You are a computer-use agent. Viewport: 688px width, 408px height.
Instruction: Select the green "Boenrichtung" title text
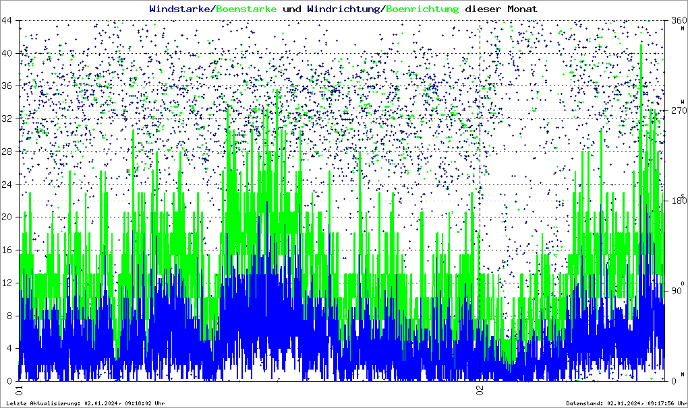pos(422,9)
